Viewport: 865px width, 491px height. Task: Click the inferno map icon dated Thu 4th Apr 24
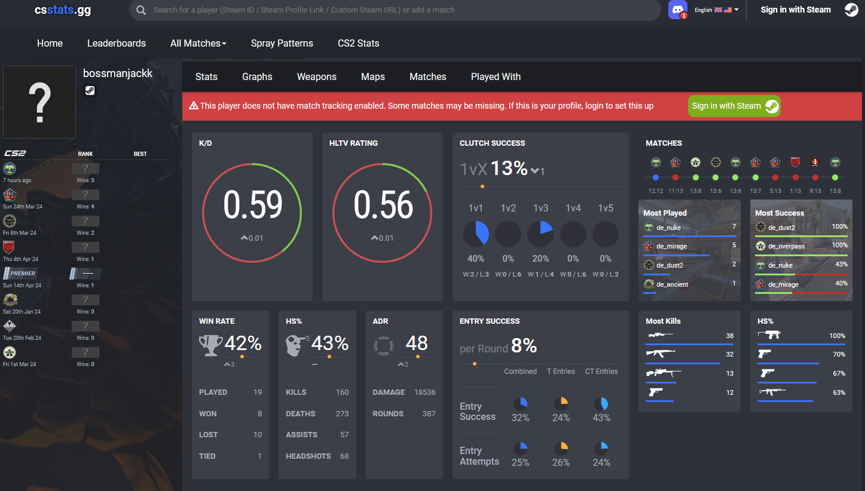[x=9, y=247]
